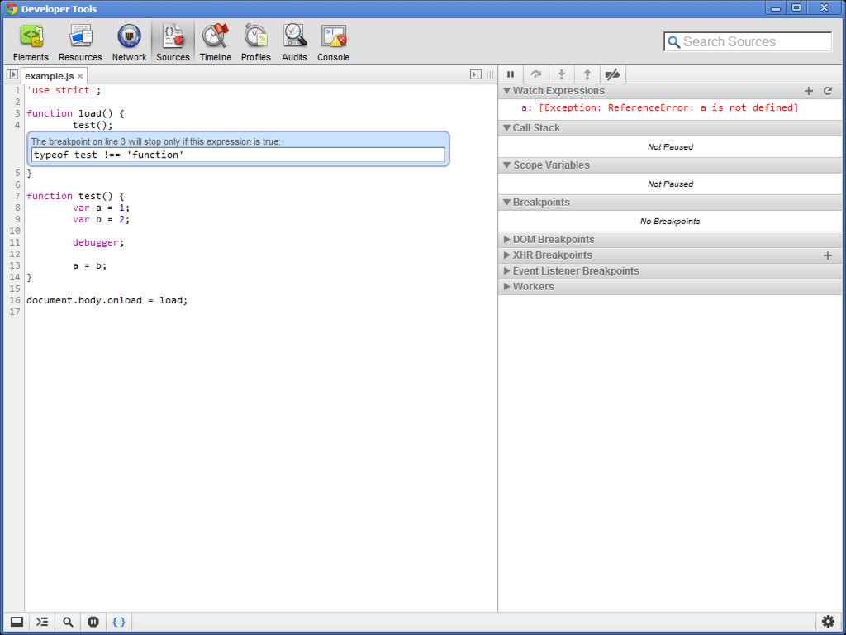Screen dimensions: 846x635
Task: Click the 'a = b;' statement
Action: (x=89, y=265)
